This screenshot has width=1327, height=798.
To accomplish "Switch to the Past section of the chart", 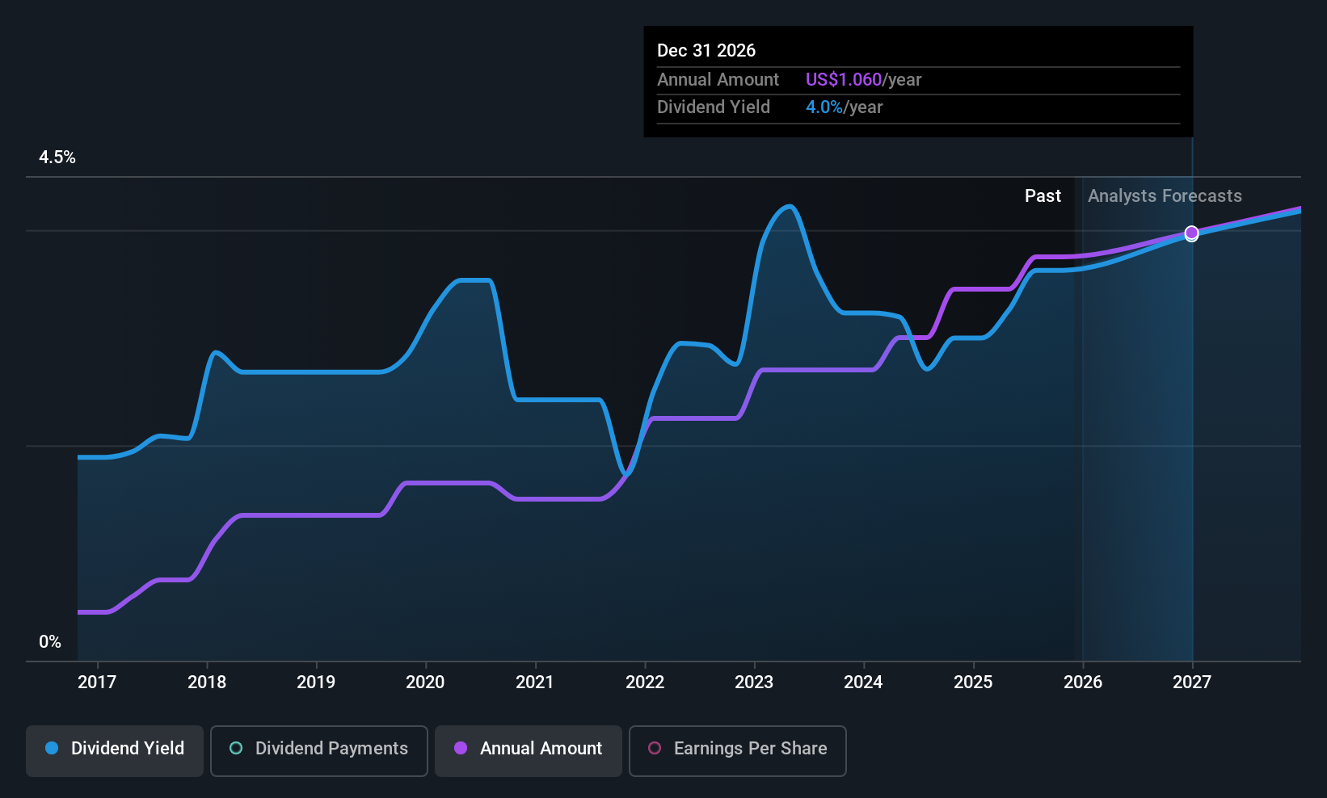I will (1043, 195).
